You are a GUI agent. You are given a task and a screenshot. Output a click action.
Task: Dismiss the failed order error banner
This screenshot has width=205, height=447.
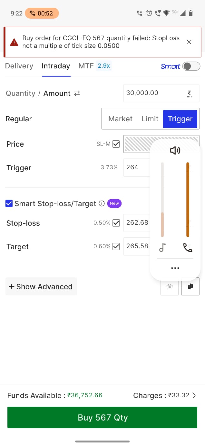pos(189,42)
